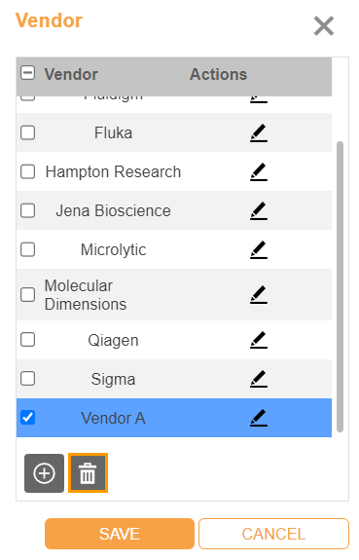Screen dimensions: 359x560
Task: Add a new vendor with plus icon
Action: pyautogui.click(x=44, y=473)
